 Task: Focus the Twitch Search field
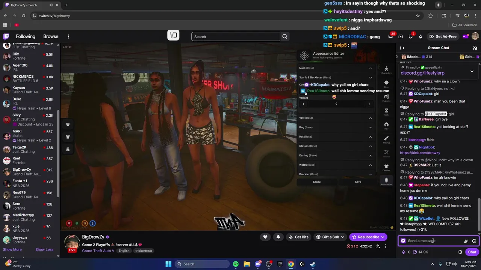click(236, 36)
